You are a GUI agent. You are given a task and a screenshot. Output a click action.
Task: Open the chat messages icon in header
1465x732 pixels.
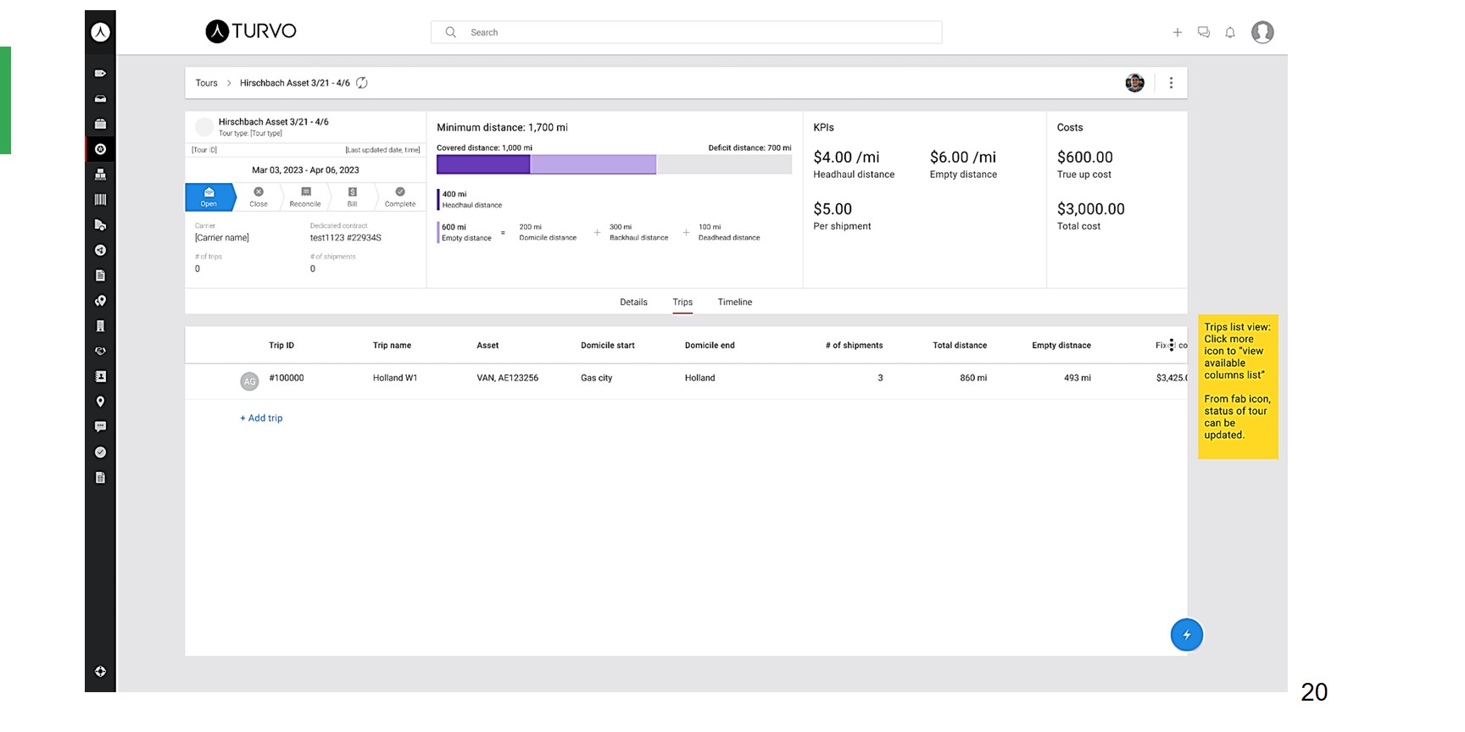[x=1203, y=32]
